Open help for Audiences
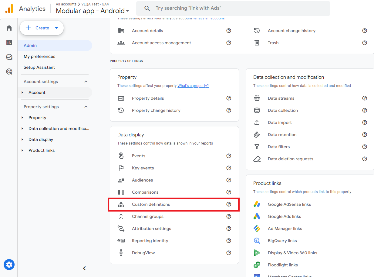Viewport: 374px width, 277px height. pyautogui.click(x=229, y=180)
